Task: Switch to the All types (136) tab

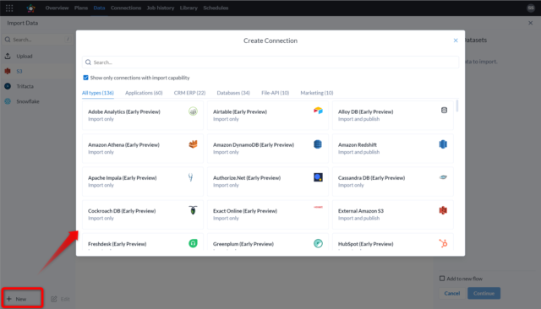Action: (98, 93)
